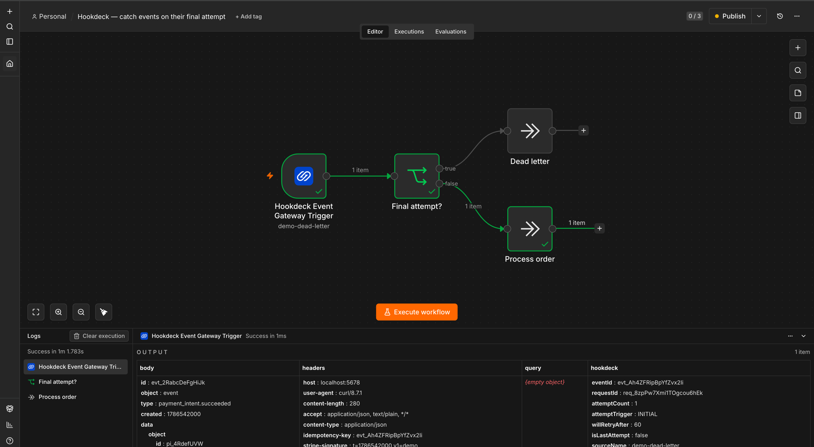Screen dimensions: 814x447
Task: Open search in the left sidebar
Action: [10, 26]
